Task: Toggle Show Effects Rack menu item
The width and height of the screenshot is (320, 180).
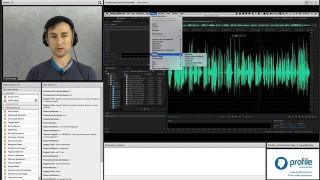Action: coord(159,16)
